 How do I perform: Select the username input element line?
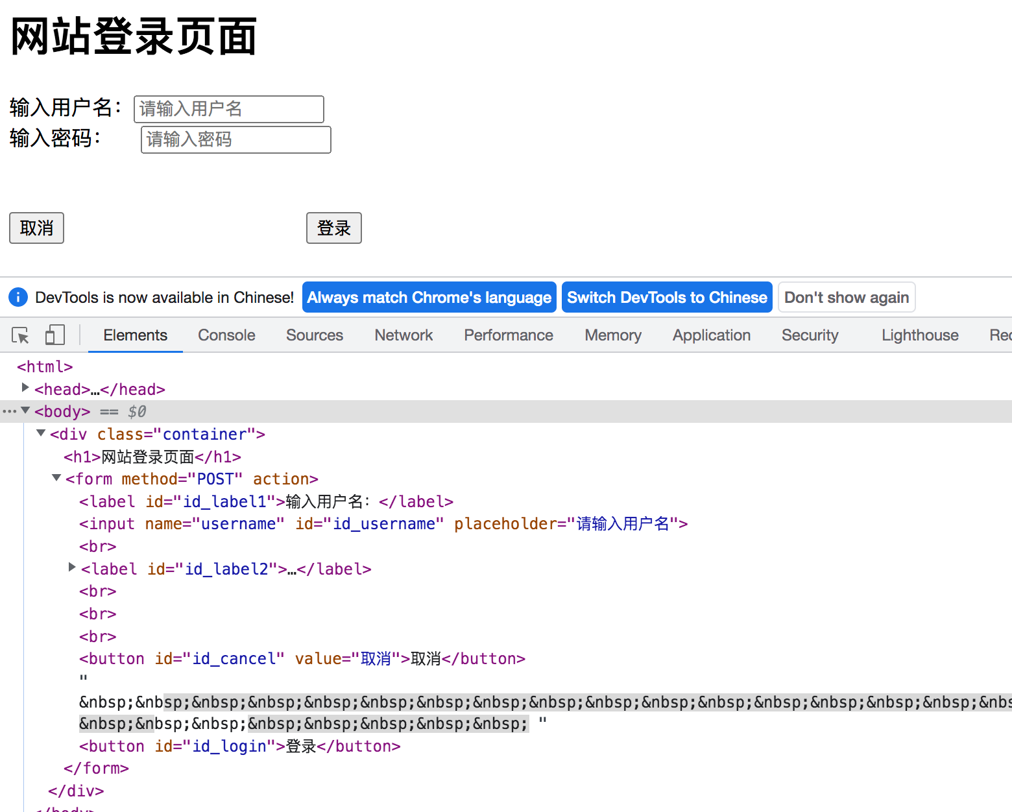pos(383,523)
